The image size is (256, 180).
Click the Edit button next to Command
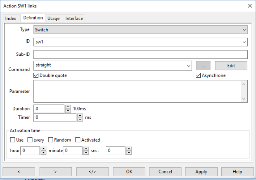231,66
